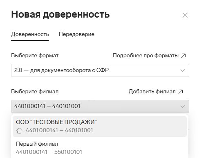Open the Передоверие tab
Image resolution: width=199 pixels, height=158 pixels.
76,34
